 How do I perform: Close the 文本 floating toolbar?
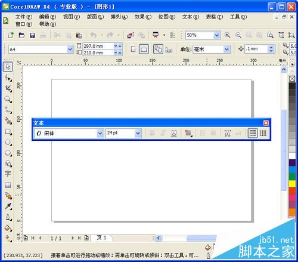point(266,123)
